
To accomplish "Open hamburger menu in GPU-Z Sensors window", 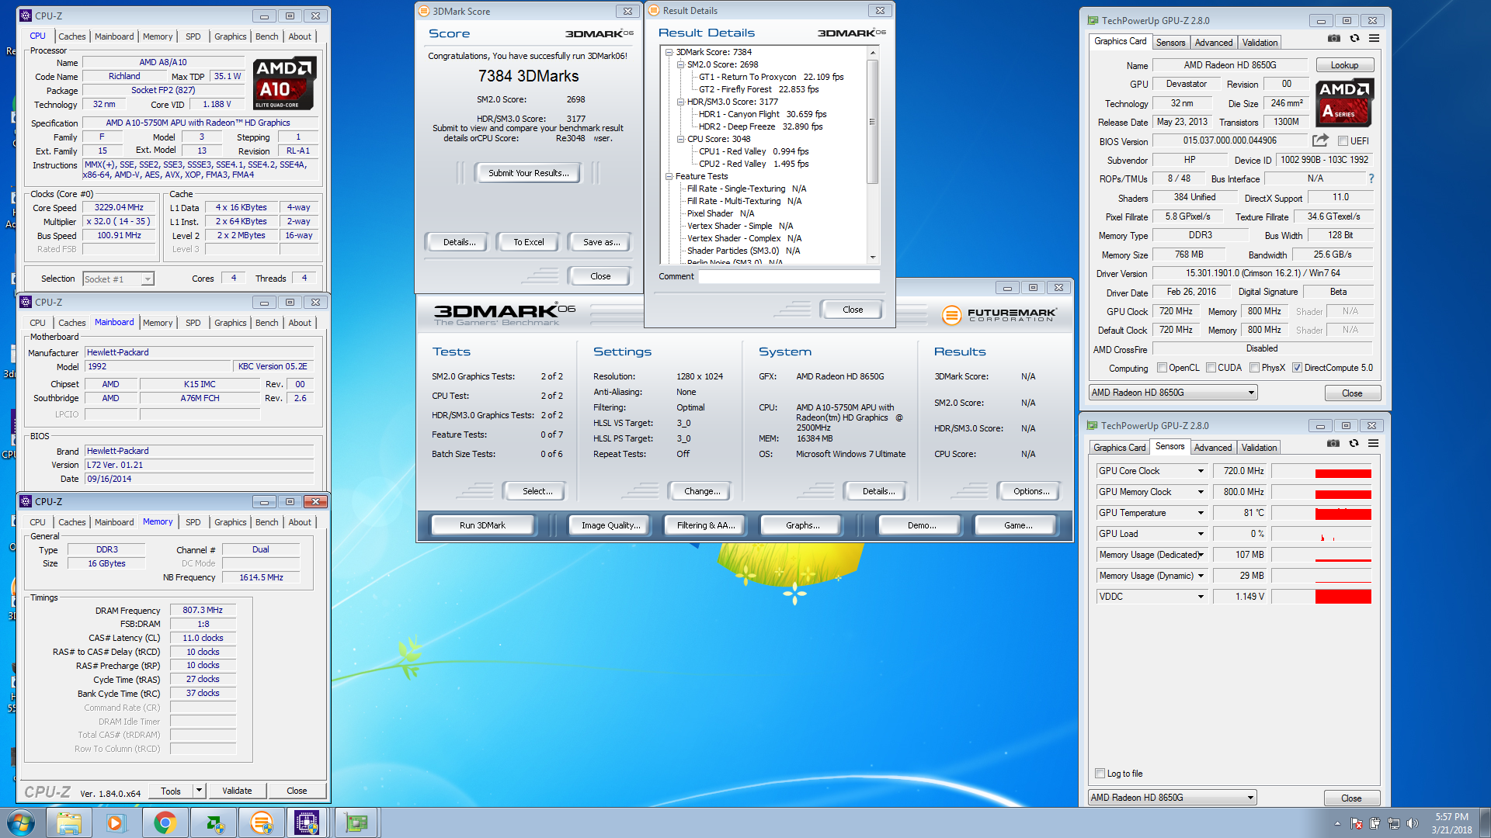I will 1373,443.
